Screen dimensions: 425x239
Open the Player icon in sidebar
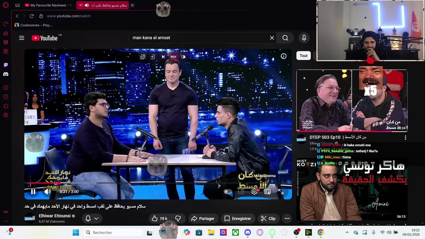[6, 88]
